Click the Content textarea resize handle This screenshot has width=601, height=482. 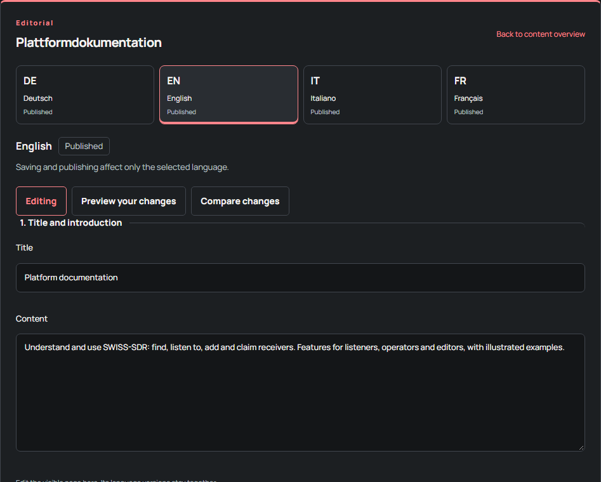(581, 447)
